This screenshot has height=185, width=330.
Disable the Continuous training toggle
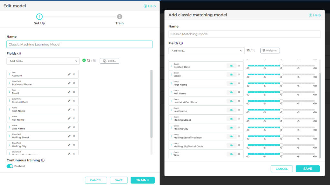coord(10,166)
